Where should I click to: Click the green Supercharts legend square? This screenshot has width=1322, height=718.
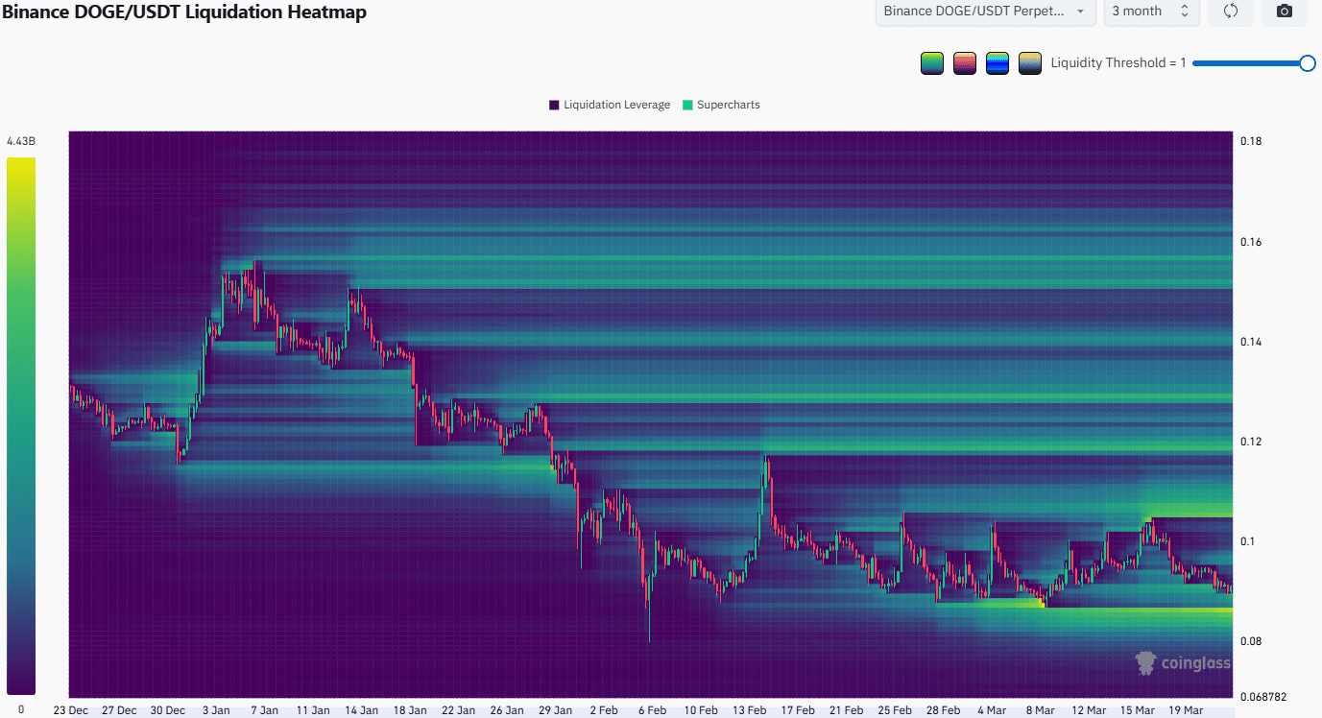click(687, 105)
